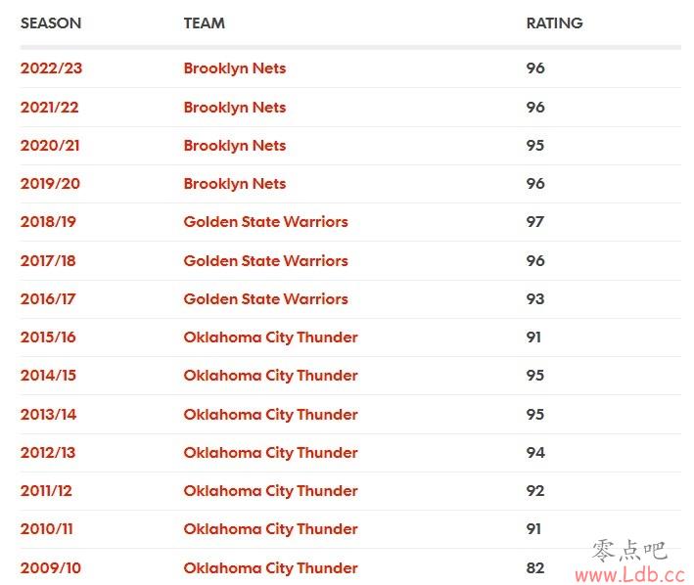Click Oklahoma City Thunder in 2010/11 row

tap(270, 529)
